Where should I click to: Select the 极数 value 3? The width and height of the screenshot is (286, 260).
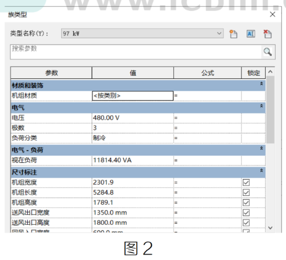coord(133,128)
